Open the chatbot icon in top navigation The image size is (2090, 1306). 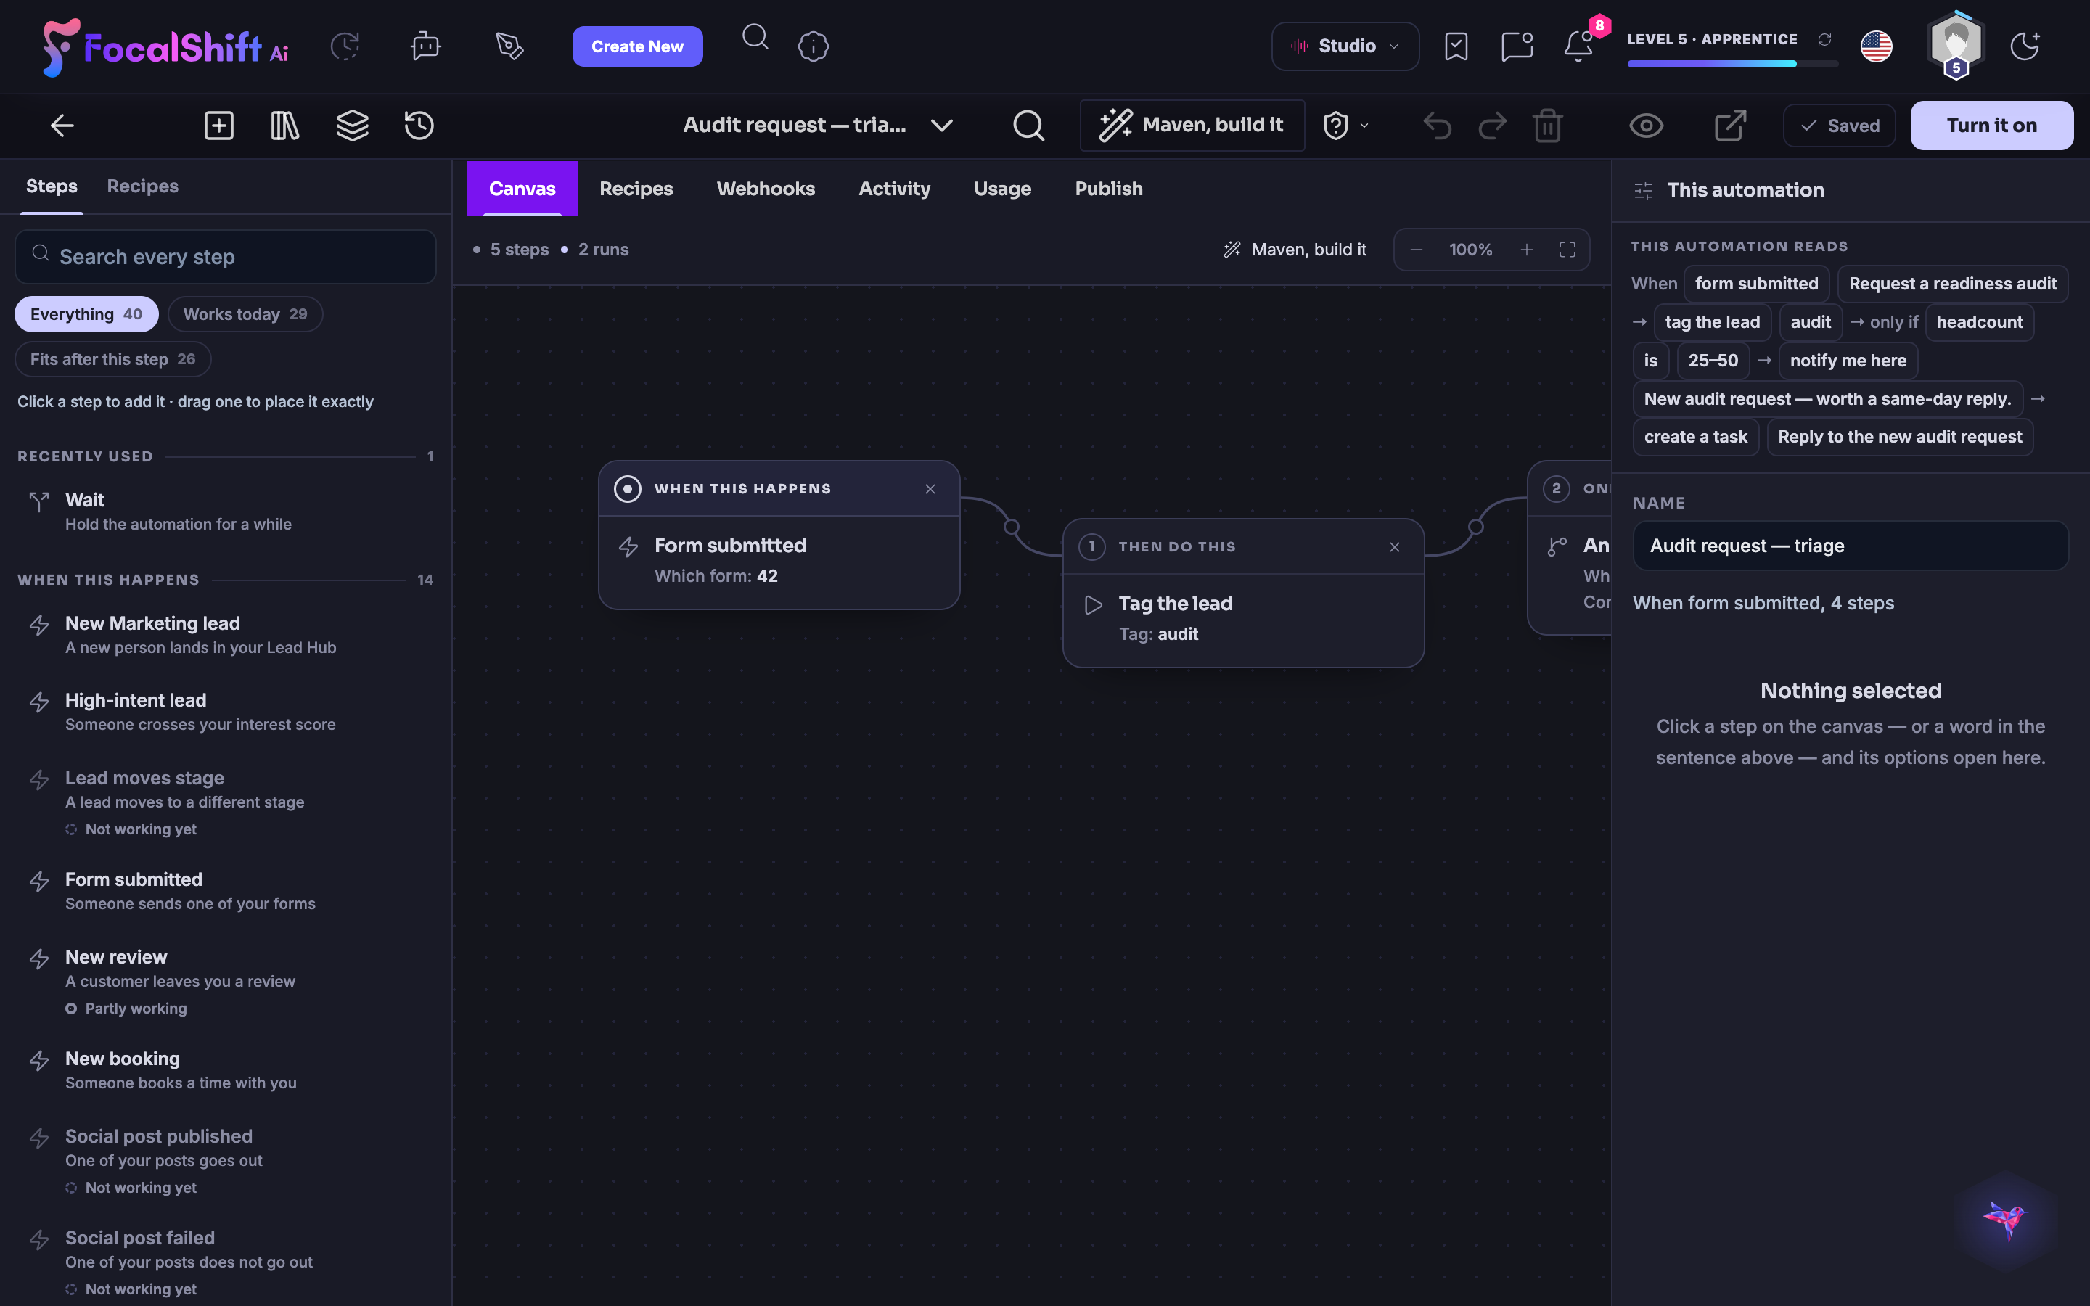tap(425, 46)
